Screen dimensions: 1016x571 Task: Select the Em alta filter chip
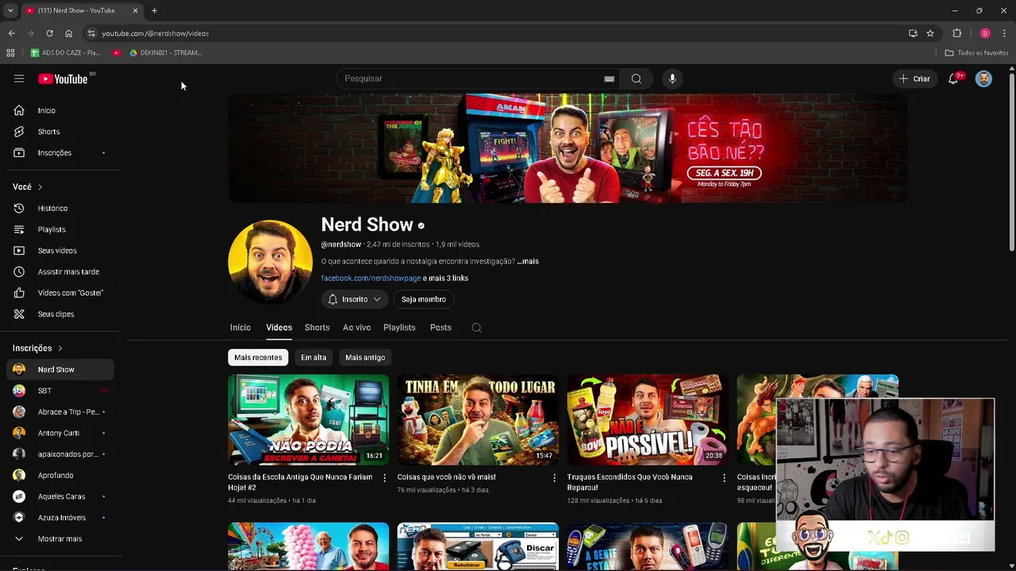point(314,358)
